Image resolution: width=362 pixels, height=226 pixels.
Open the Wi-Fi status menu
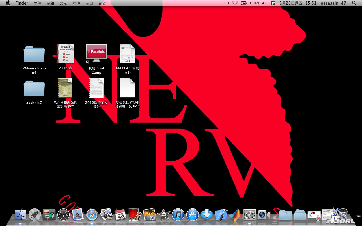pos(235,3)
